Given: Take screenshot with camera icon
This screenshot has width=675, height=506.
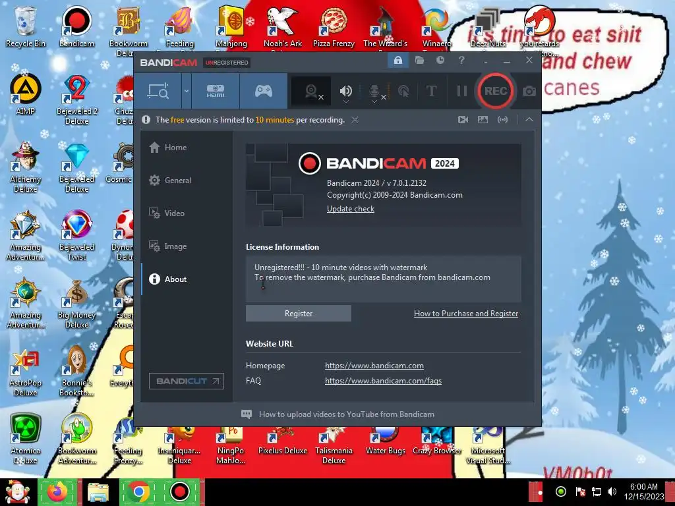Looking at the screenshot, I should 529,91.
